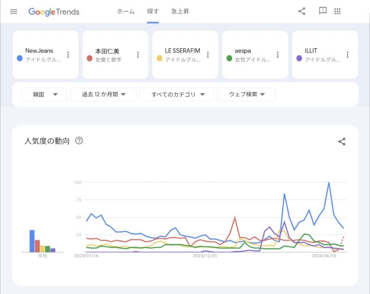Open the send feedback icon

[x=322, y=11]
